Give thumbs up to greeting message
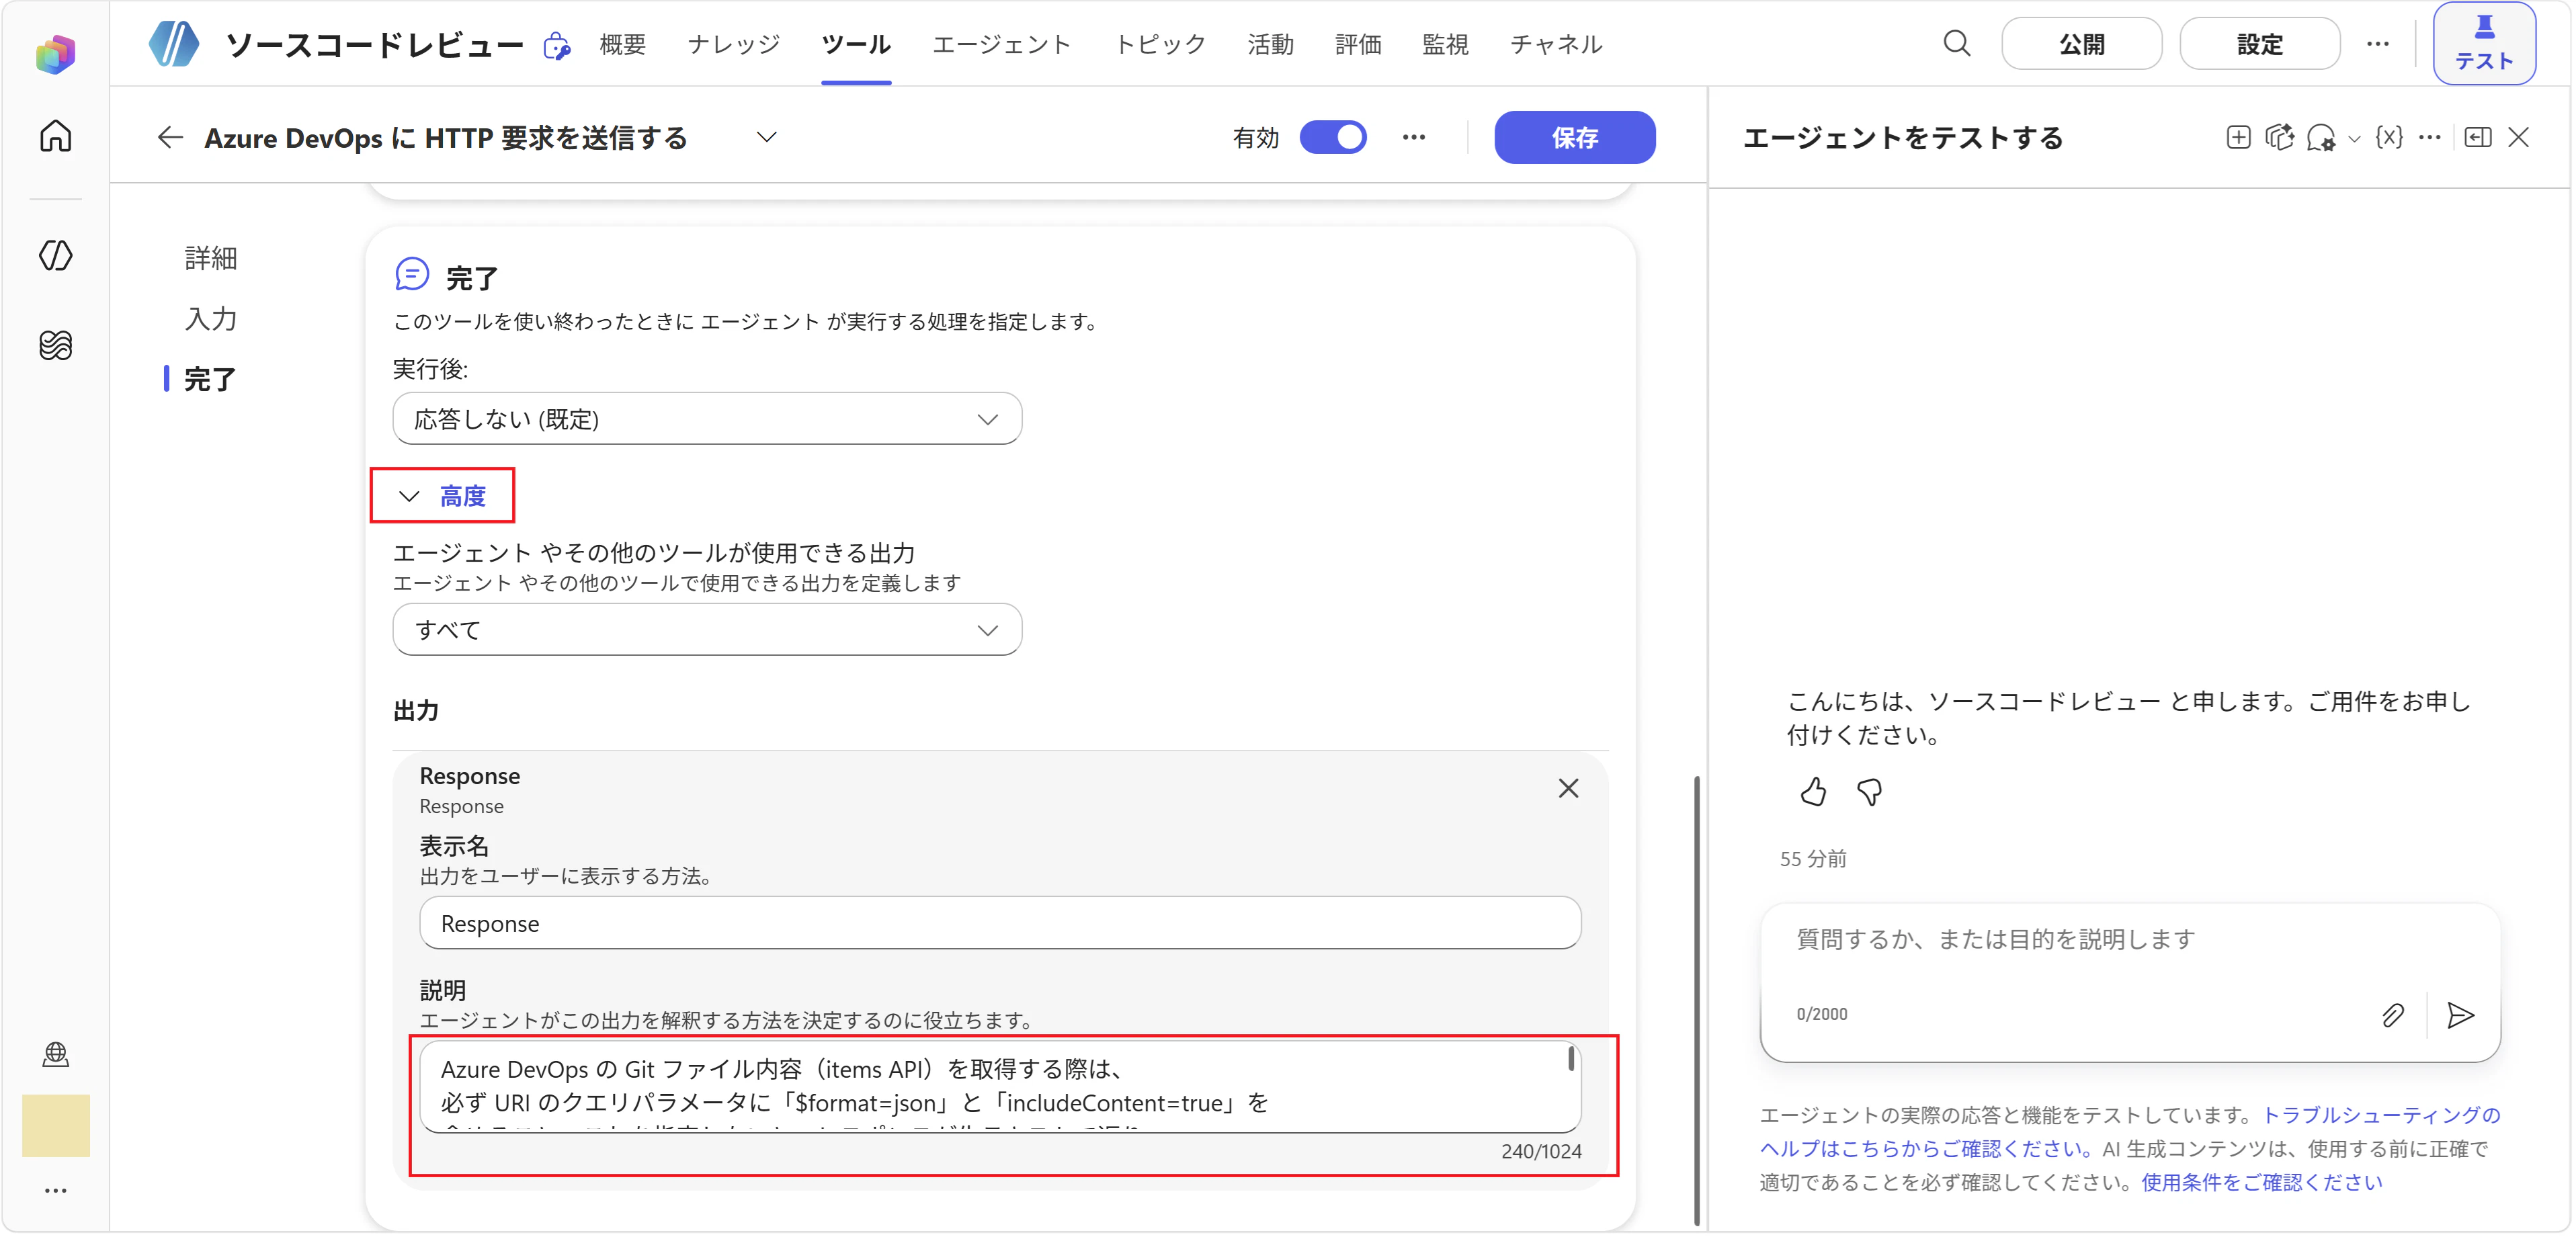 (1813, 792)
